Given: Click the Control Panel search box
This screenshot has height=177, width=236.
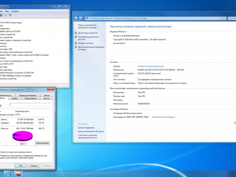Looking at the screenshot, I should coord(232,18).
